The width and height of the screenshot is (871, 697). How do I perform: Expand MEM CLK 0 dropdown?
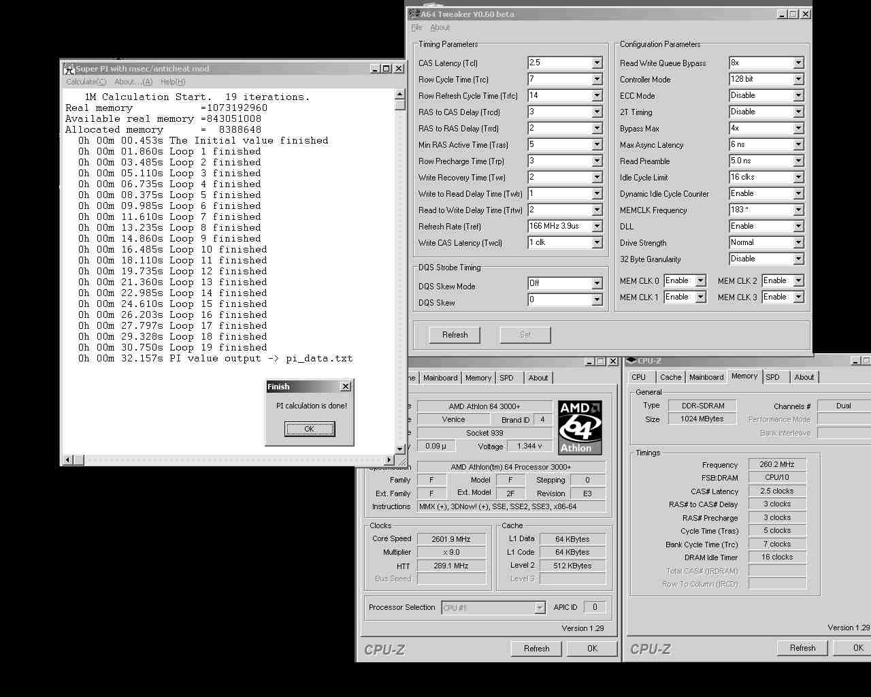[700, 280]
